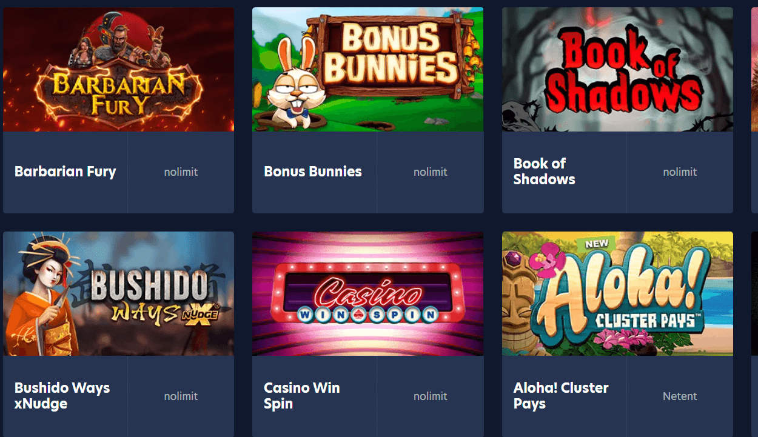Click the Barbarian Fury title text
758x437 pixels.
tap(65, 172)
